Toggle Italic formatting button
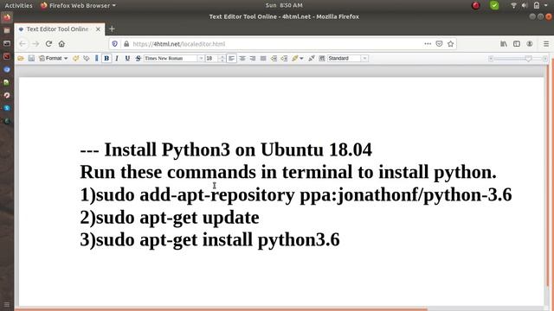554x311 pixels. (117, 58)
